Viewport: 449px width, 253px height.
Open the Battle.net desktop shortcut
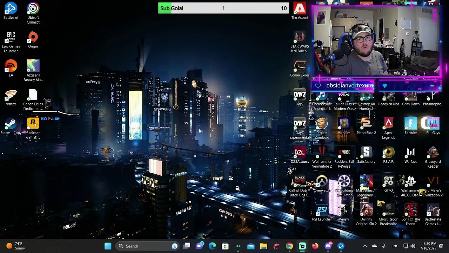pyautogui.click(x=11, y=11)
